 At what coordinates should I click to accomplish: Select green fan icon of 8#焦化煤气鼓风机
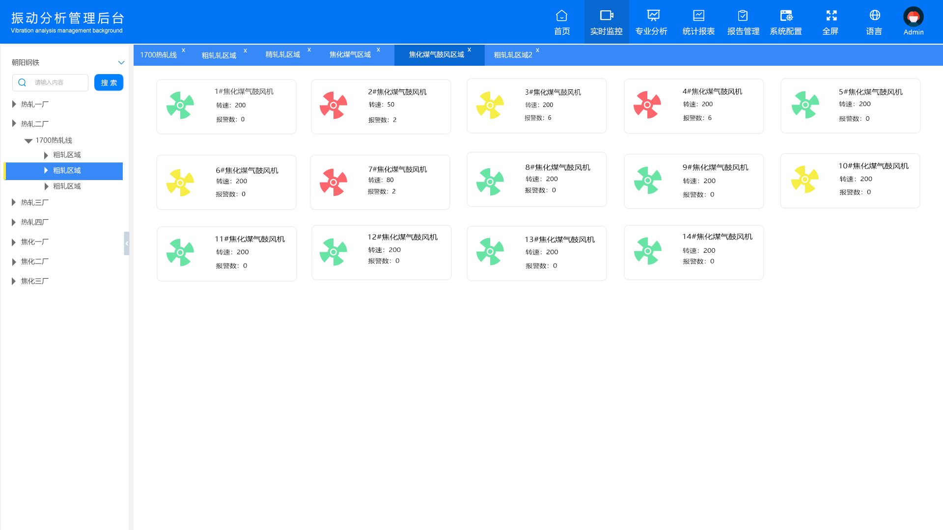click(490, 182)
